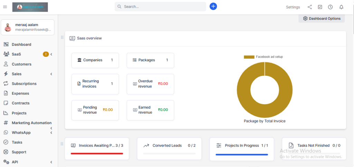This screenshot has height=167, width=354.
Task: Open the Dashboard Options button
Action: 322,19
